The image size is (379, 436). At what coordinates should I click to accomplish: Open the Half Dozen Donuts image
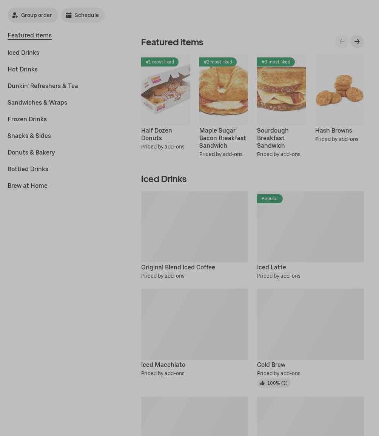click(166, 89)
